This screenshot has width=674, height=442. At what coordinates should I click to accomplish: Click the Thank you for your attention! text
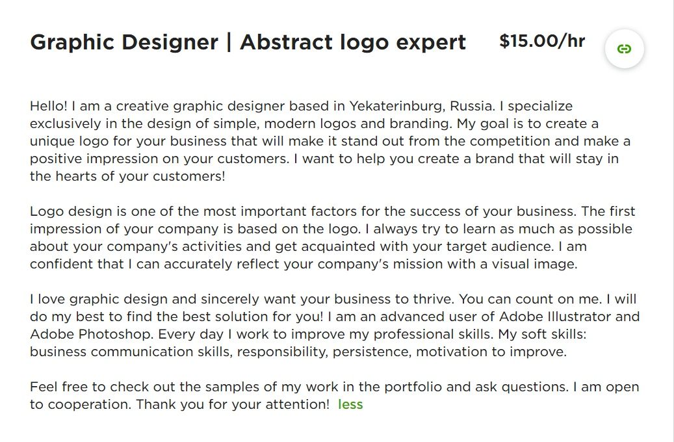[233, 404]
